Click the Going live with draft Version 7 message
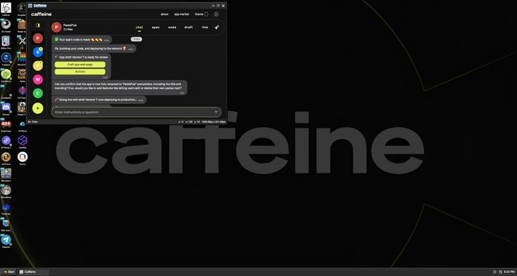The height and width of the screenshot is (276, 517). coord(99,100)
